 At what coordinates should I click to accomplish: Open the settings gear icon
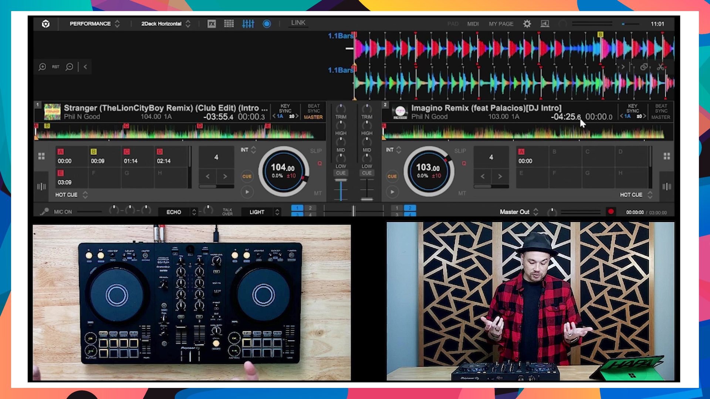[527, 24]
